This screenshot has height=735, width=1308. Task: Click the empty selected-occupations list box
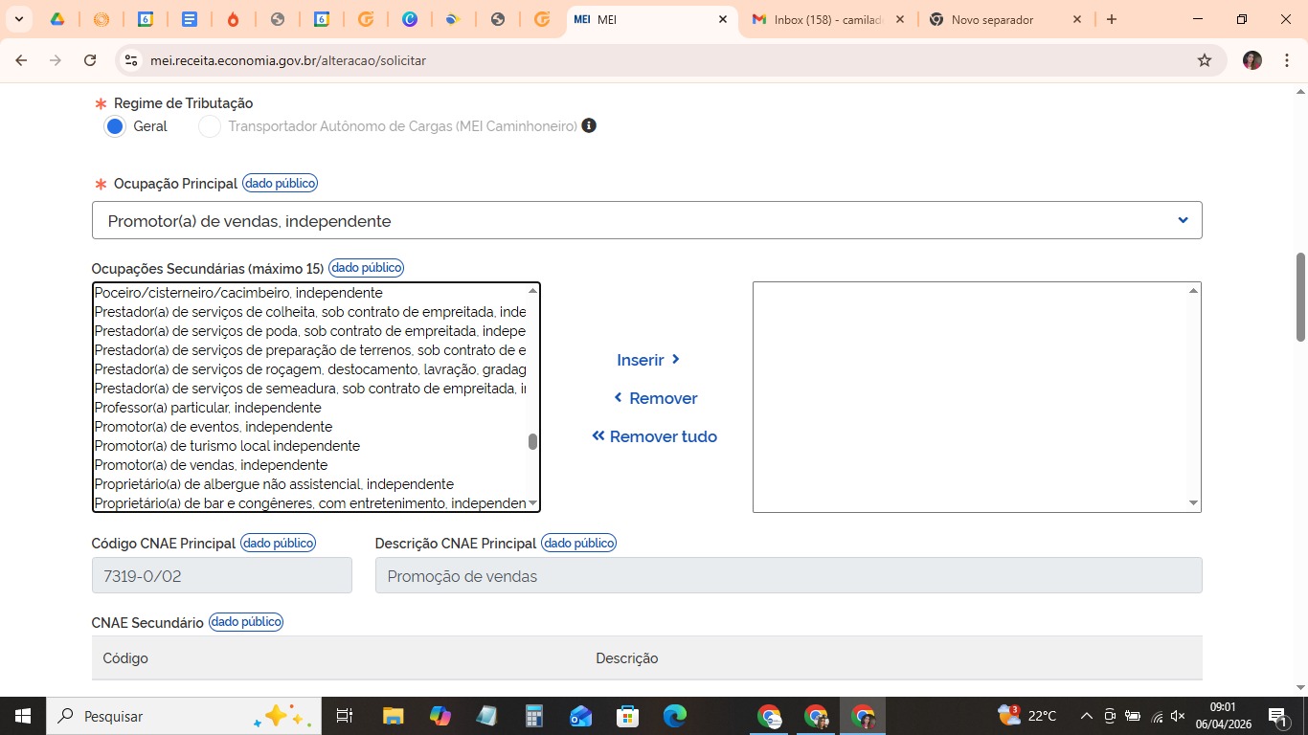point(977,397)
